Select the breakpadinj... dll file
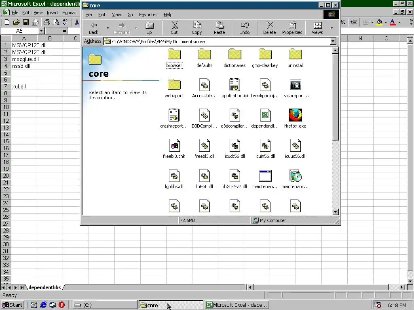 [265, 88]
